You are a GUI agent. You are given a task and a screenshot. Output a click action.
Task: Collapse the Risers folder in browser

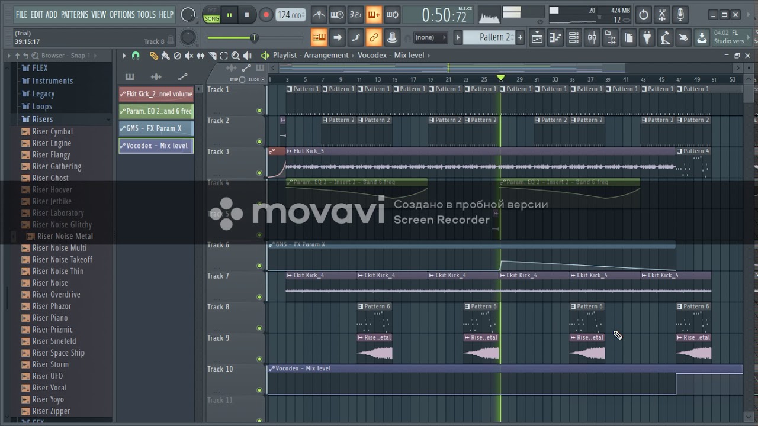[x=42, y=119]
